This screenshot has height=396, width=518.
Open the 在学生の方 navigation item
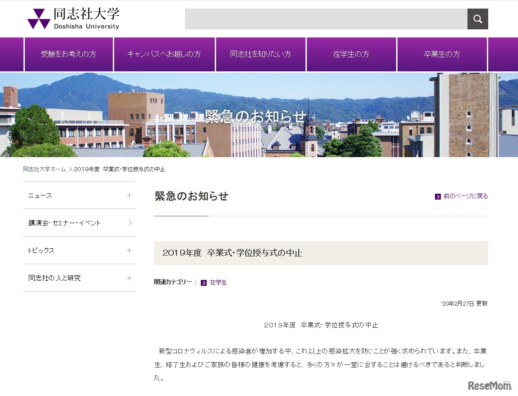click(x=351, y=54)
